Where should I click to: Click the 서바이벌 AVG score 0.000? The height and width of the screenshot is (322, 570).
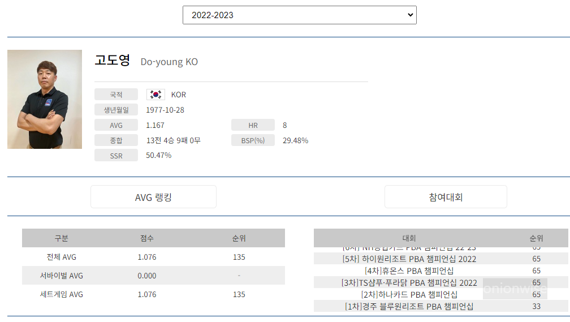coord(147,276)
